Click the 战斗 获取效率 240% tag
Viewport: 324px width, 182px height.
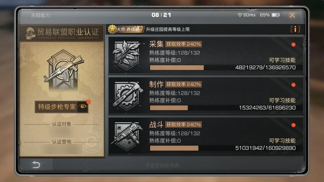pos(184,125)
